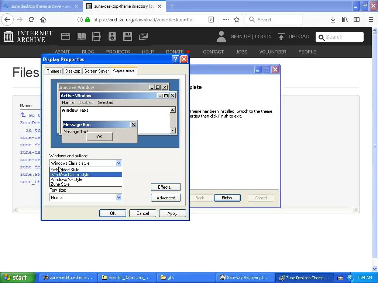Open Archive texts book icon
Image resolution: width=378 pixels, height=283 pixels.
(81, 36)
